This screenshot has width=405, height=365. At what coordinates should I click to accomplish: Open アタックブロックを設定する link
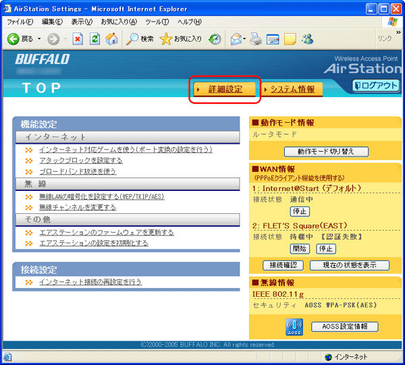coord(81,161)
